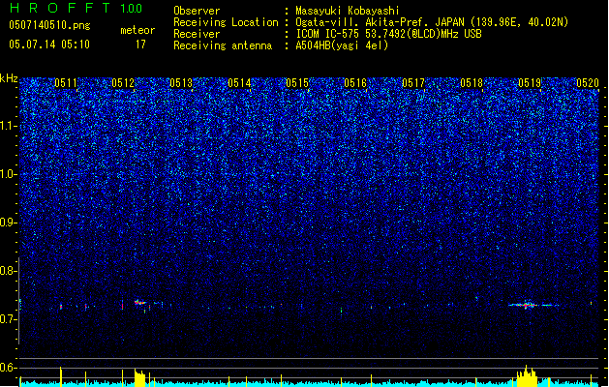Click the 1.0 kHz frequency label

[x=9, y=174]
